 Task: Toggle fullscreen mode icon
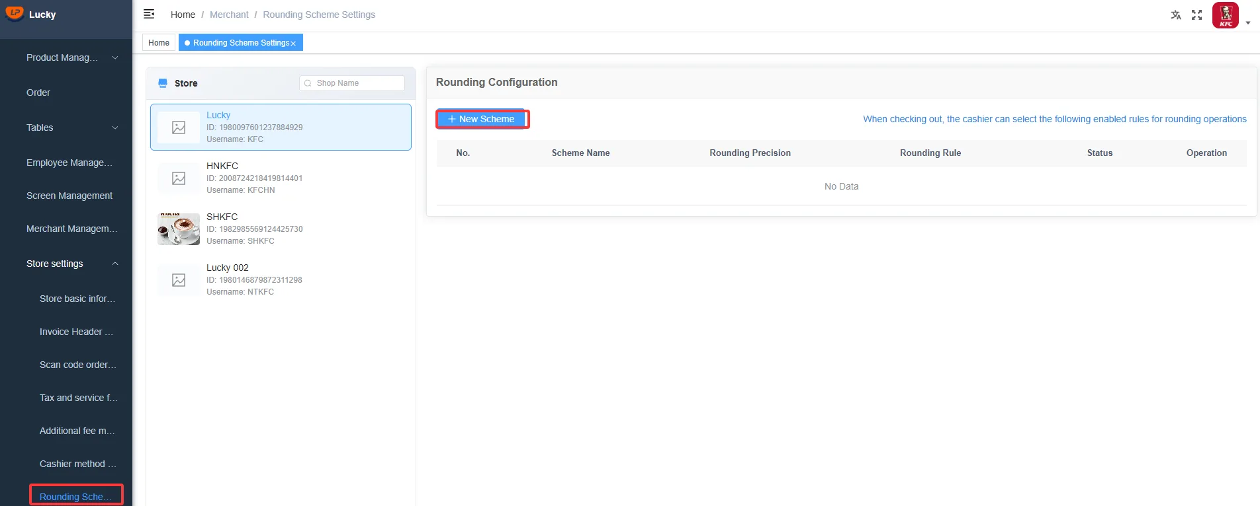pyautogui.click(x=1196, y=15)
